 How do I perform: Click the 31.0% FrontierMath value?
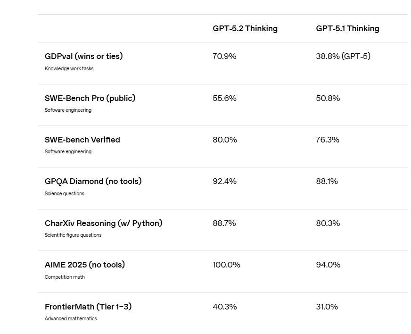[x=327, y=307]
